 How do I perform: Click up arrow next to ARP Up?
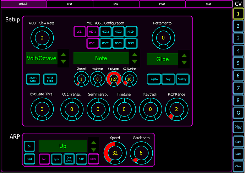click(93, 142)
